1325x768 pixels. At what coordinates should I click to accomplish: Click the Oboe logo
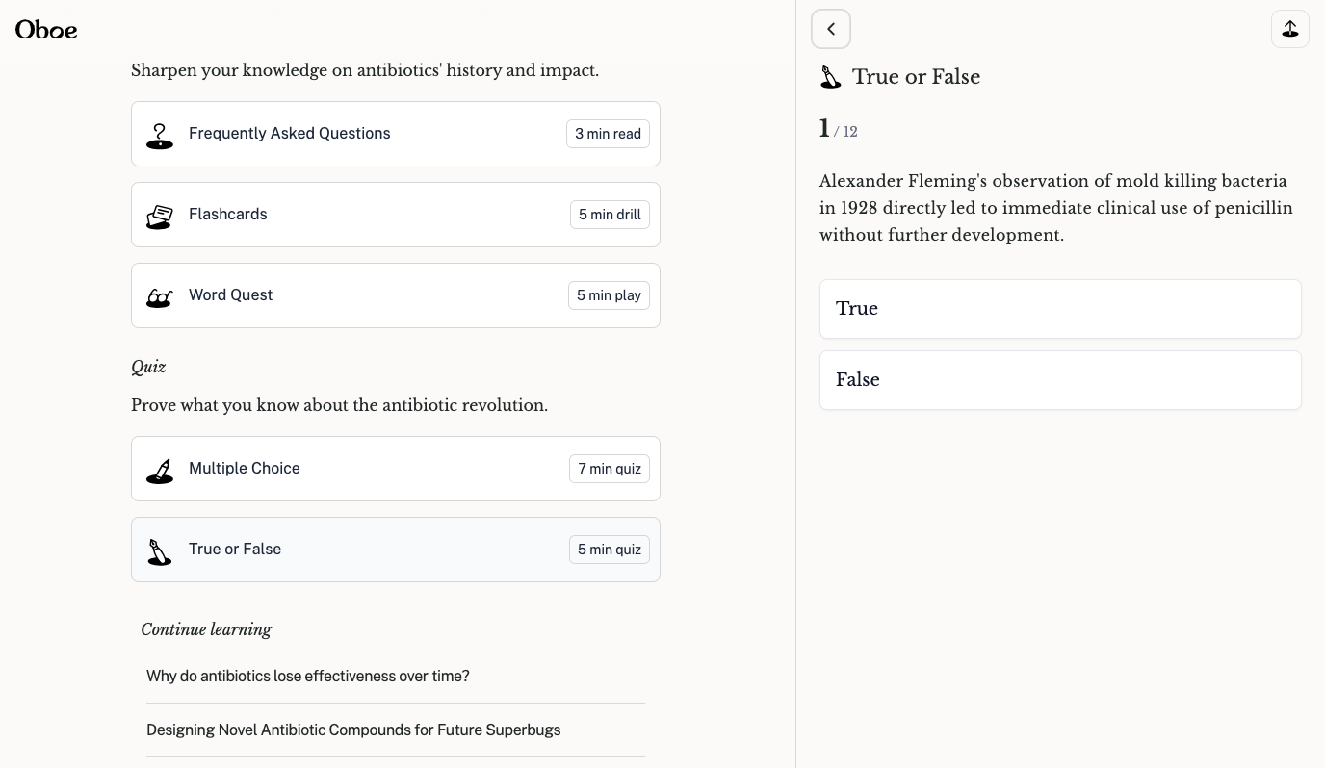(46, 30)
